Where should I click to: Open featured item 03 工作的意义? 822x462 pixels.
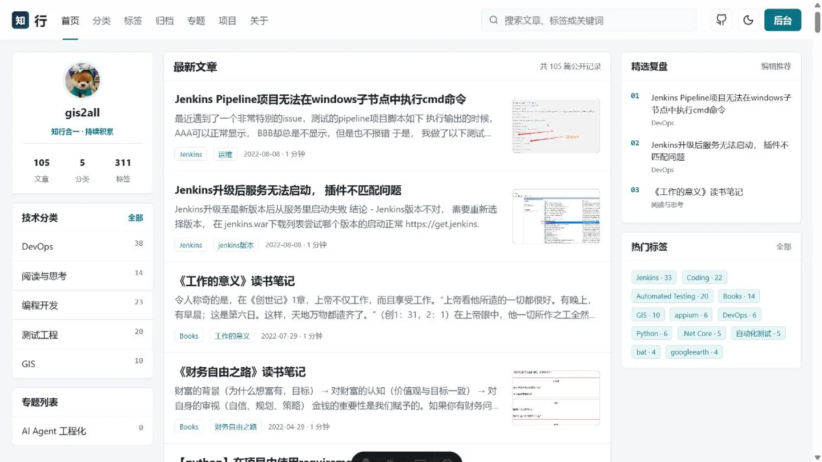pos(697,192)
